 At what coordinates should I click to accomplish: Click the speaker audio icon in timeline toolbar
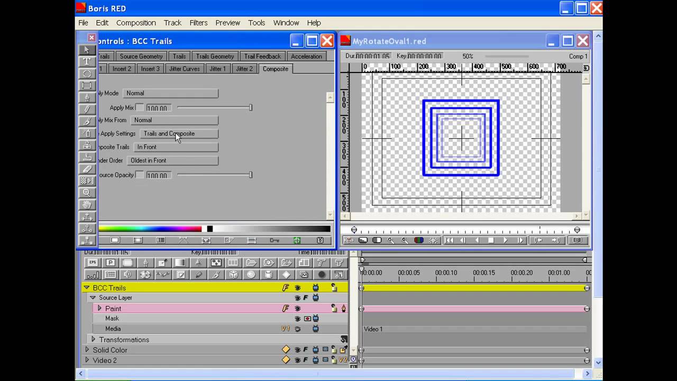click(x=127, y=275)
